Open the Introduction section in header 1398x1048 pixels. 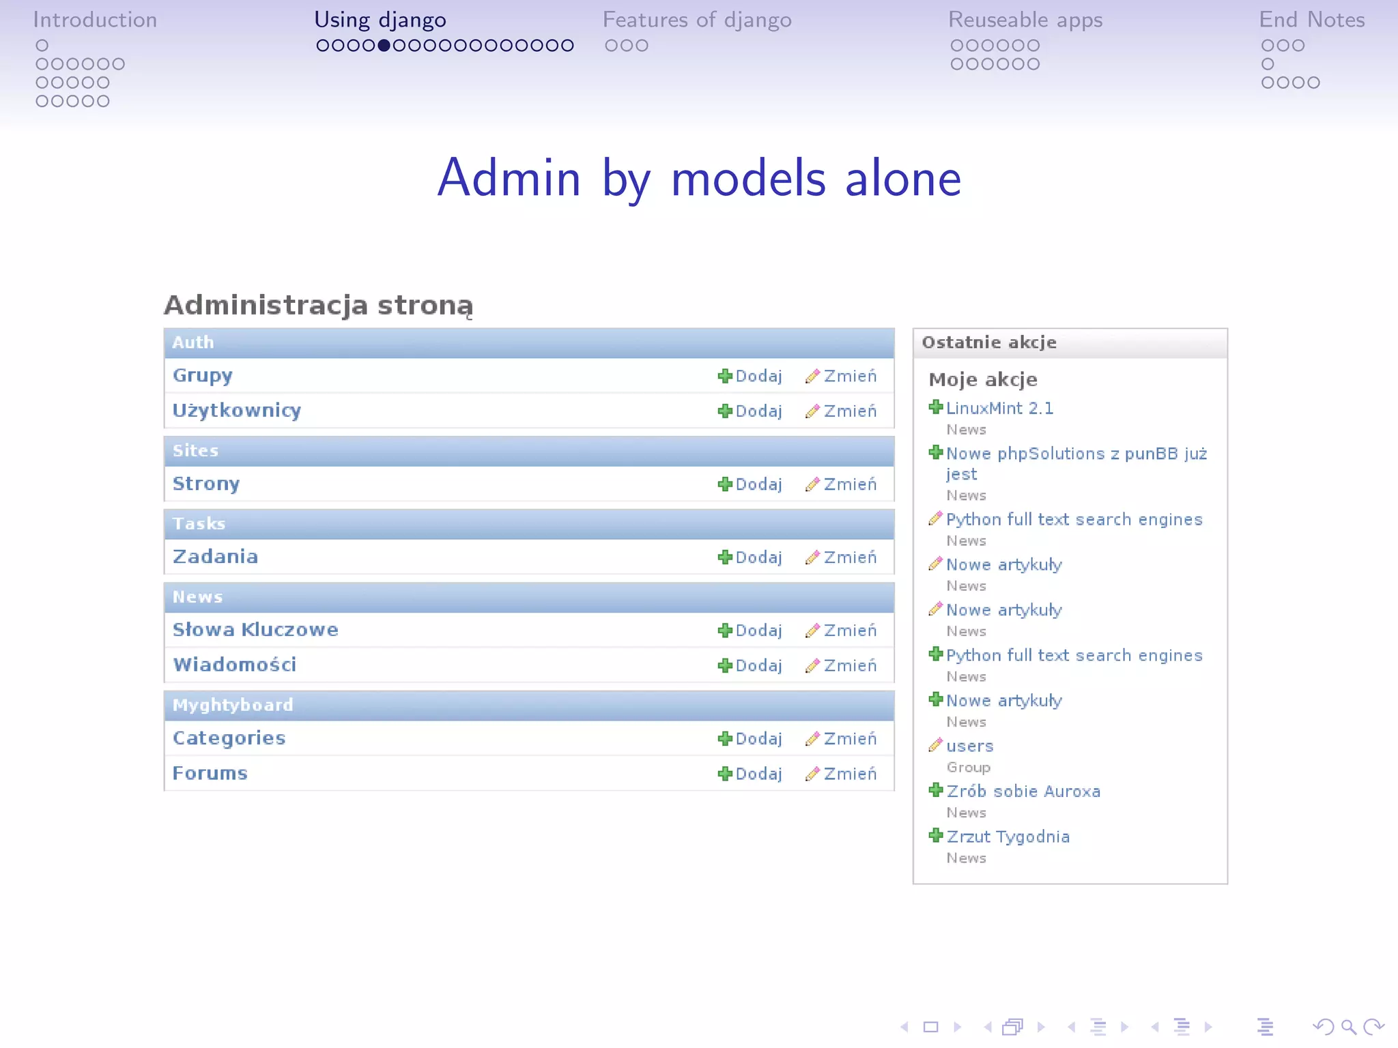tap(95, 20)
